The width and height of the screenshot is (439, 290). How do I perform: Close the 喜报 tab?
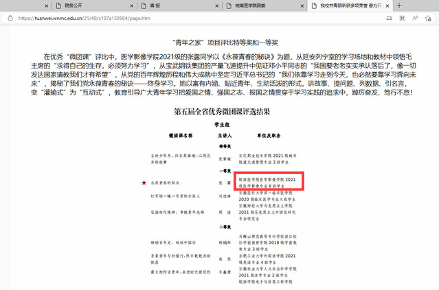[x=218, y=5]
